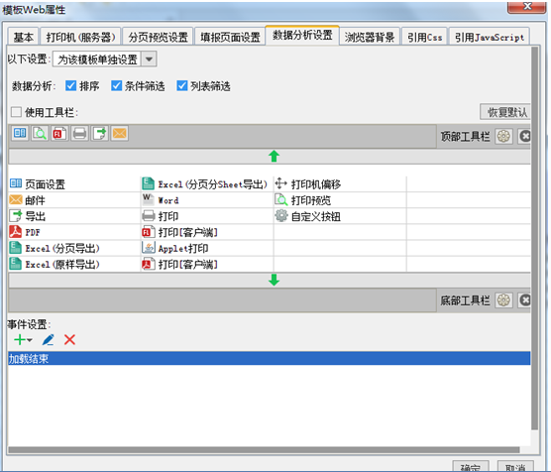Switch to the 基本 tab
The width and height of the screenshot is (551, 472).
pos(23,37)
